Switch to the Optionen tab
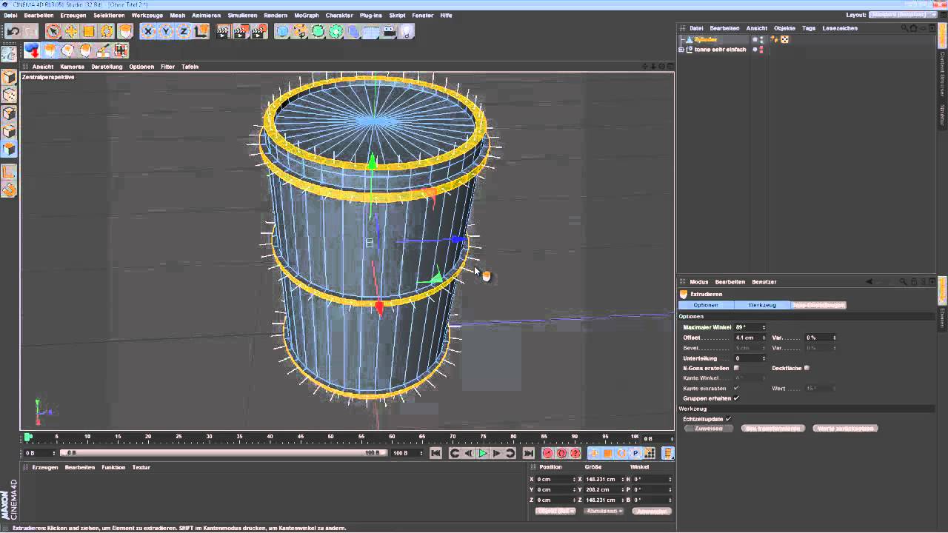The height and width of the screenshot is (533, 948). pos(706,305)
